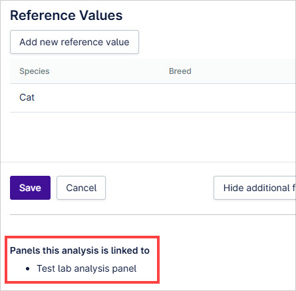
Task: Click the empty Breed cell in the Cat row
Action: 222,98
